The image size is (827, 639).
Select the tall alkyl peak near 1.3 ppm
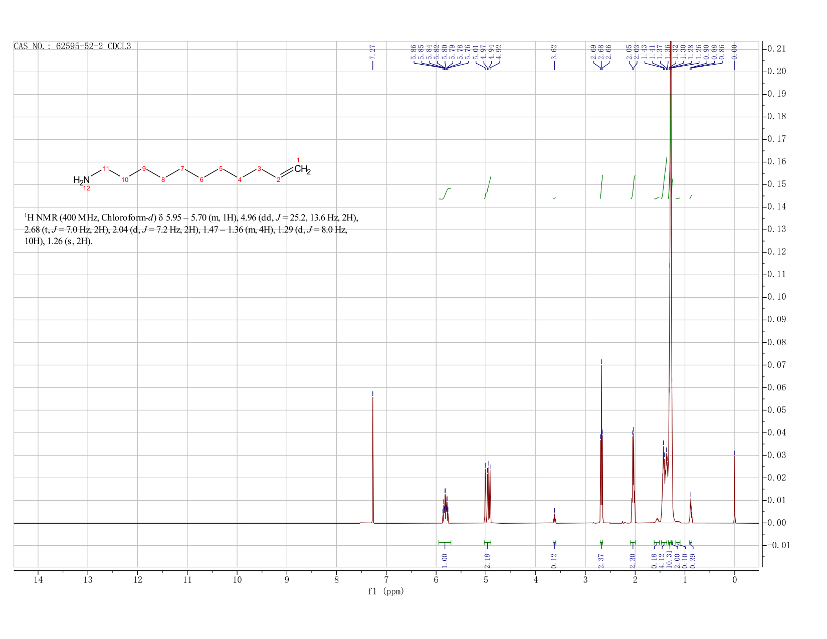pos(671,281)
